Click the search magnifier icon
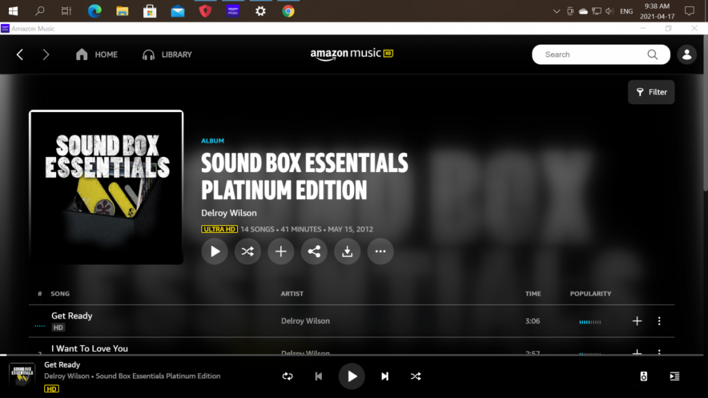Viewport: 708px width, 398px height. pos(653,55)
